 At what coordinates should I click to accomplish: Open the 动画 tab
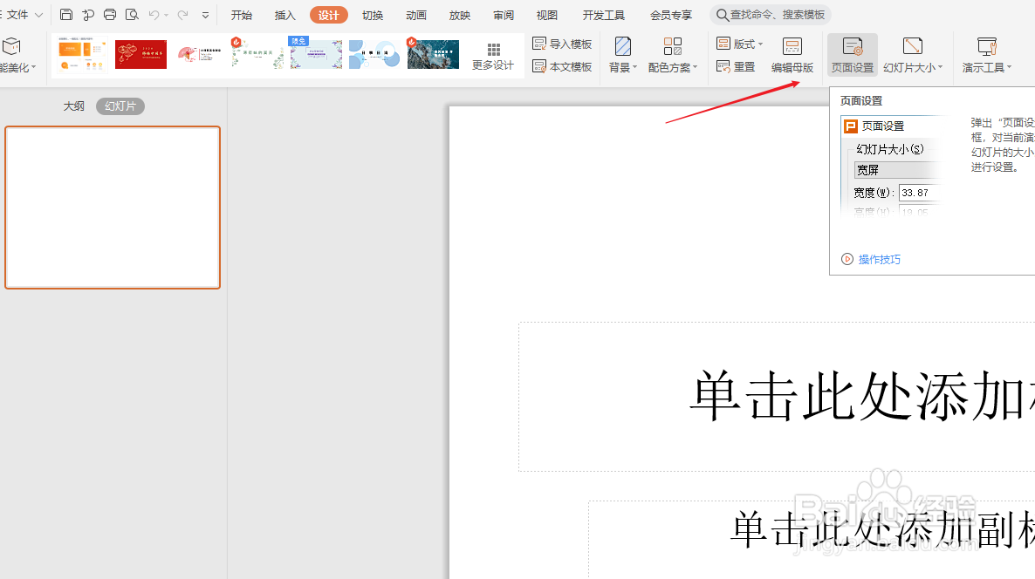[416, 15]
